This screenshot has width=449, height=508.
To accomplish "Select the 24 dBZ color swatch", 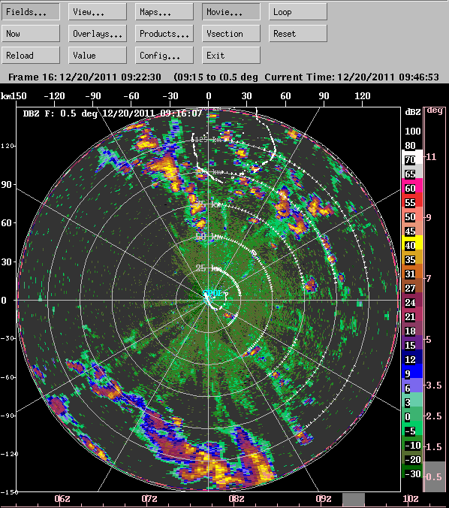I will 412,299.
